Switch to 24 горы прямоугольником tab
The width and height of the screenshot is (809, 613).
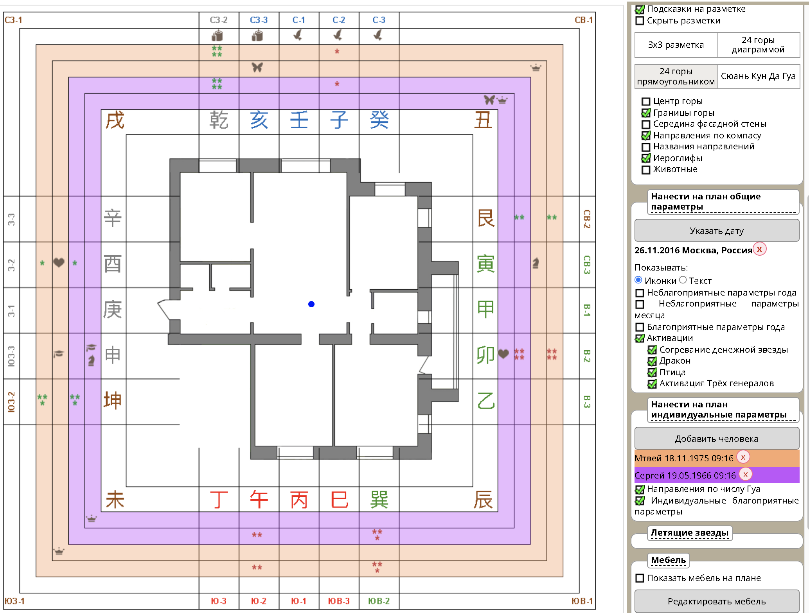pyautogui.click(x=676, y=77)
